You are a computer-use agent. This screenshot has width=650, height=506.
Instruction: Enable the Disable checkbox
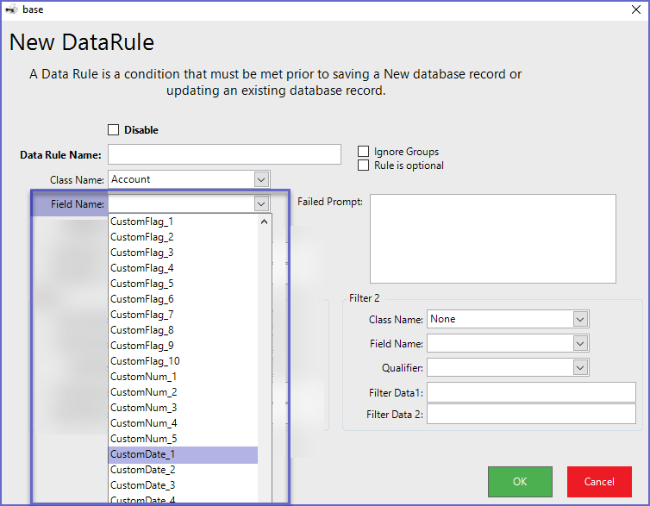pos(113,130)
